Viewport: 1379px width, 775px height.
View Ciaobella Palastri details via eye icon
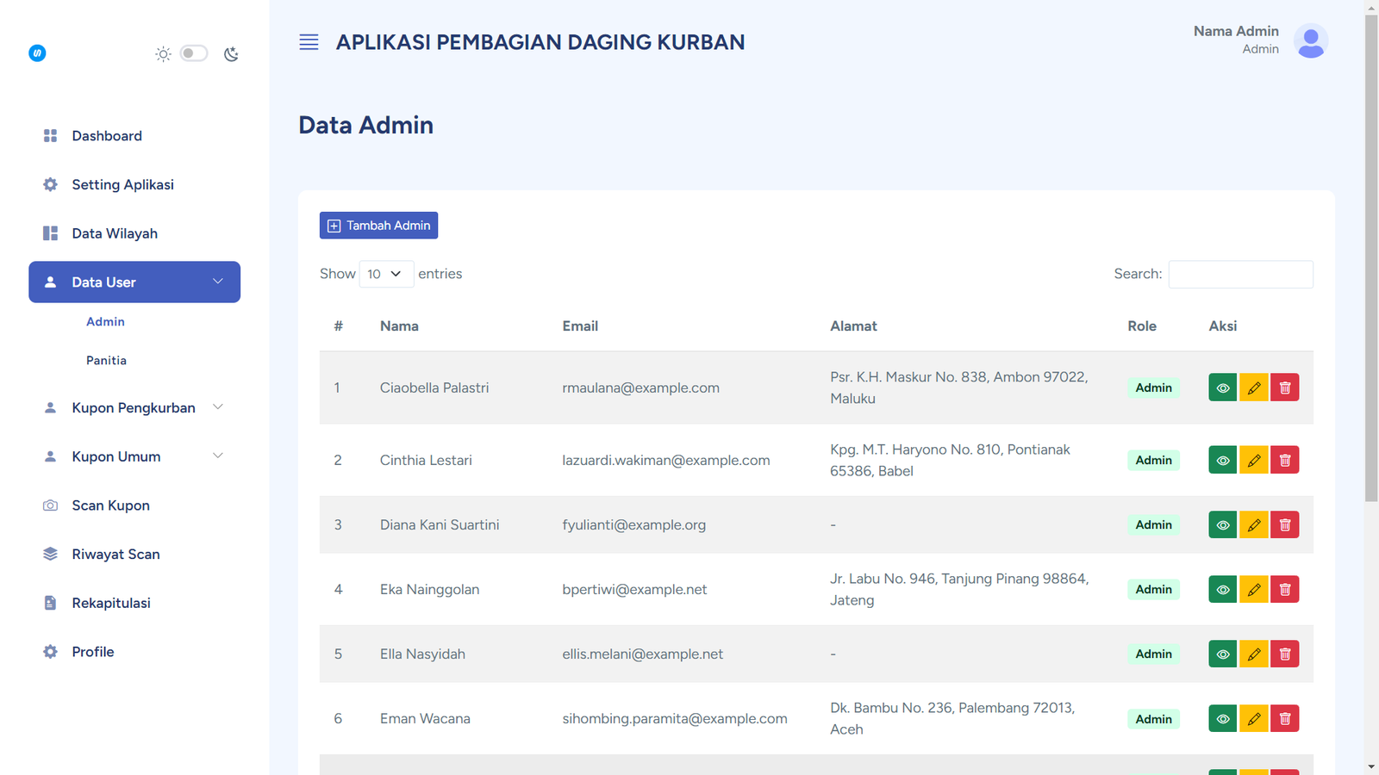pos(1222,387)
